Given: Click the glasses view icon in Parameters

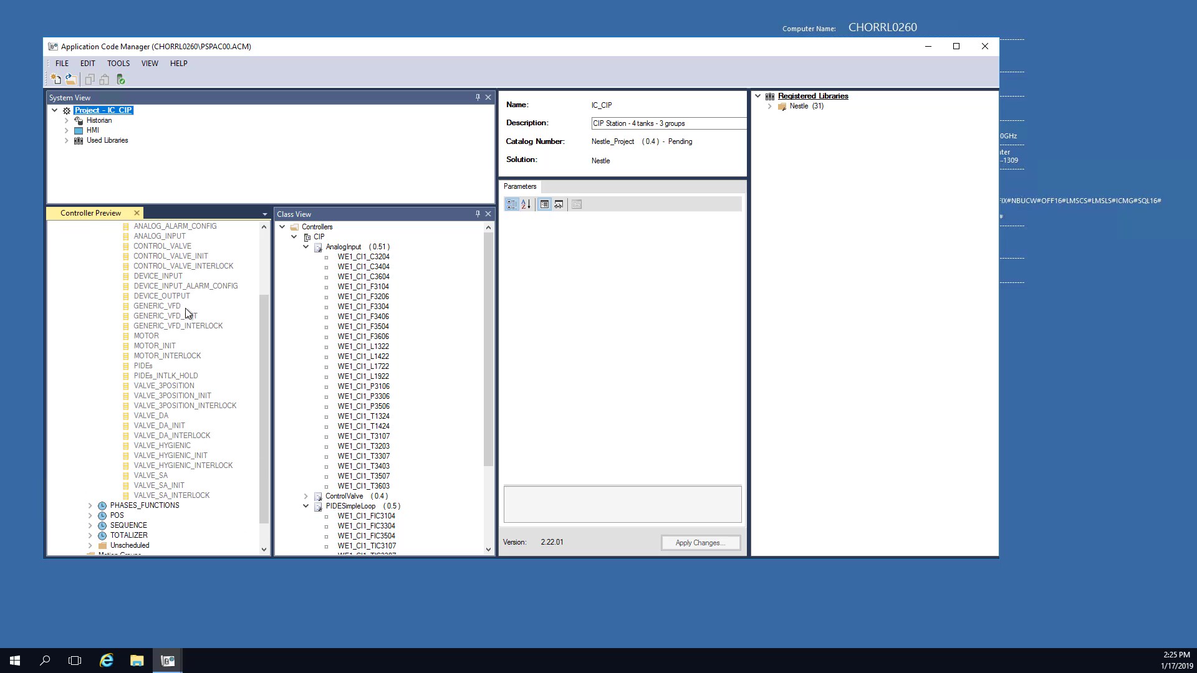Looking at the screenshot, I should click(x=559, y=204).
